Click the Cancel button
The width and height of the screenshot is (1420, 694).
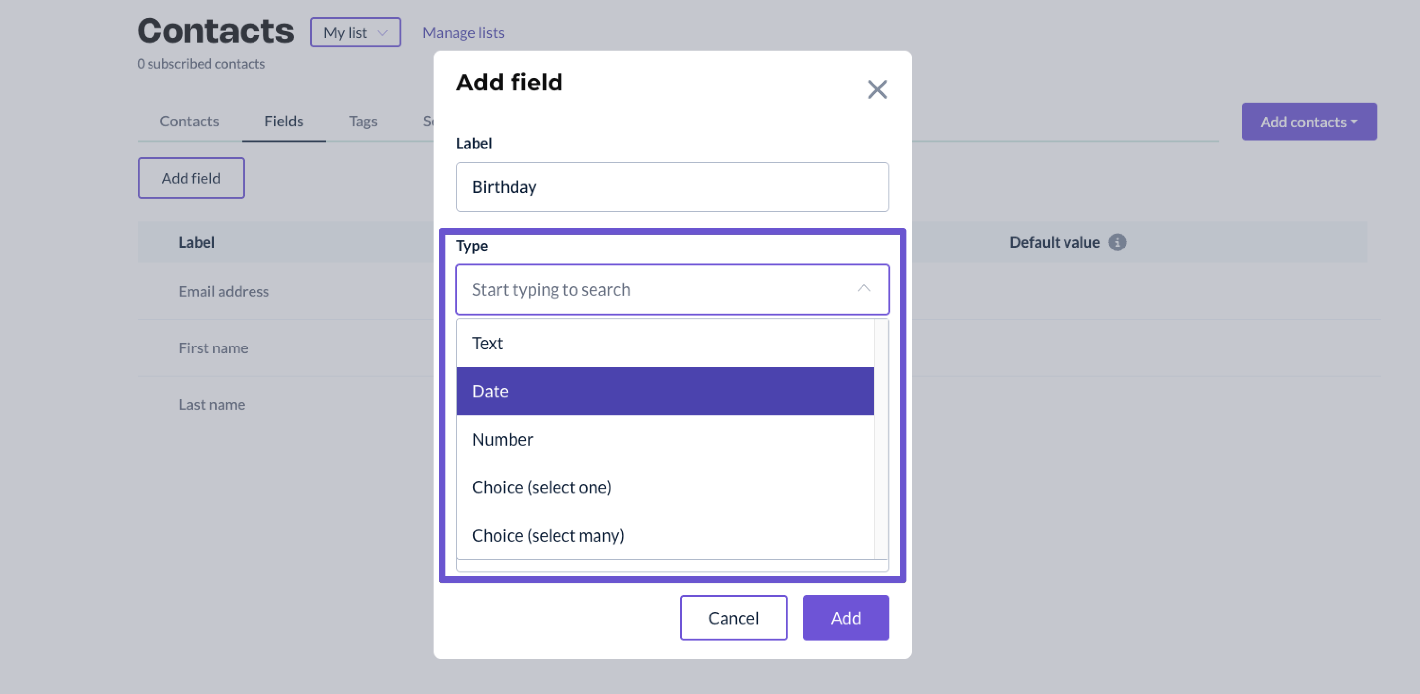[x=733, y=618]
